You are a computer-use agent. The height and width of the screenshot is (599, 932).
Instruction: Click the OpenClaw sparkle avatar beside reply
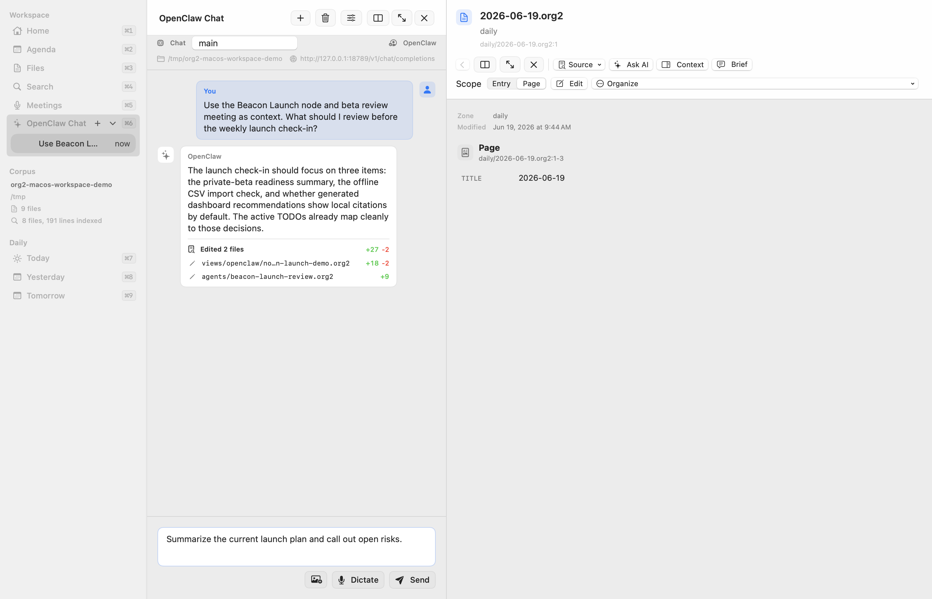tap(166, 155)
